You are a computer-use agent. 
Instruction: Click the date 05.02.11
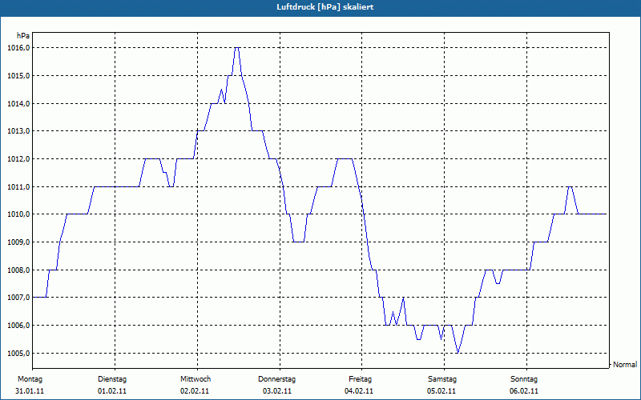pyautogui.click(x=441, y=391)
